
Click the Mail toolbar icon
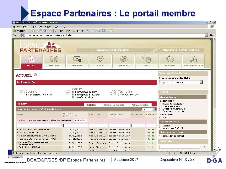pos(93,31)
